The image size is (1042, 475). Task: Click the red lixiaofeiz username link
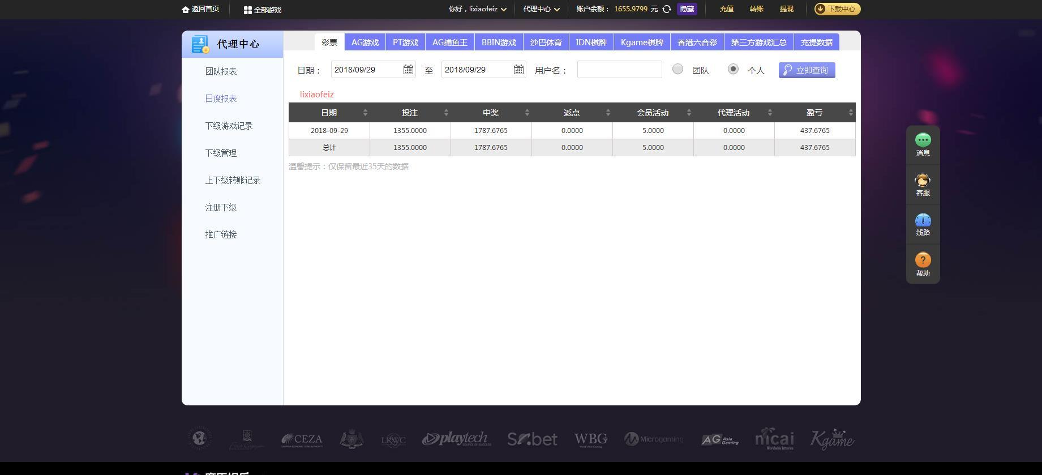[317, 95]
